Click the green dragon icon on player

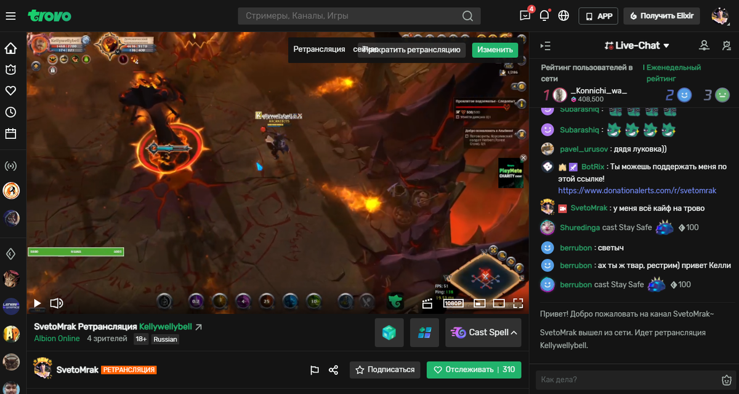[x=395, y=302]
